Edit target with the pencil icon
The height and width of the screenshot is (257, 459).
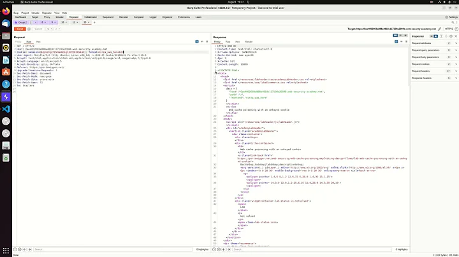[439, 29]
